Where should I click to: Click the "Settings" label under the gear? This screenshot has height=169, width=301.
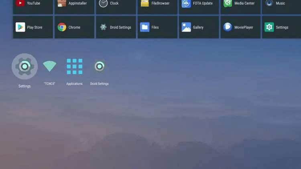pyautogui.click(x=24, y=86)
